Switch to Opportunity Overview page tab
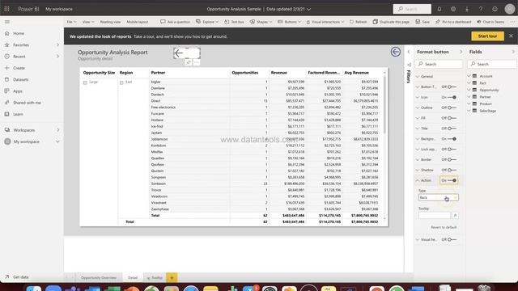The height and width of the screenshot is (291, 518). click(x=99, y=278)
